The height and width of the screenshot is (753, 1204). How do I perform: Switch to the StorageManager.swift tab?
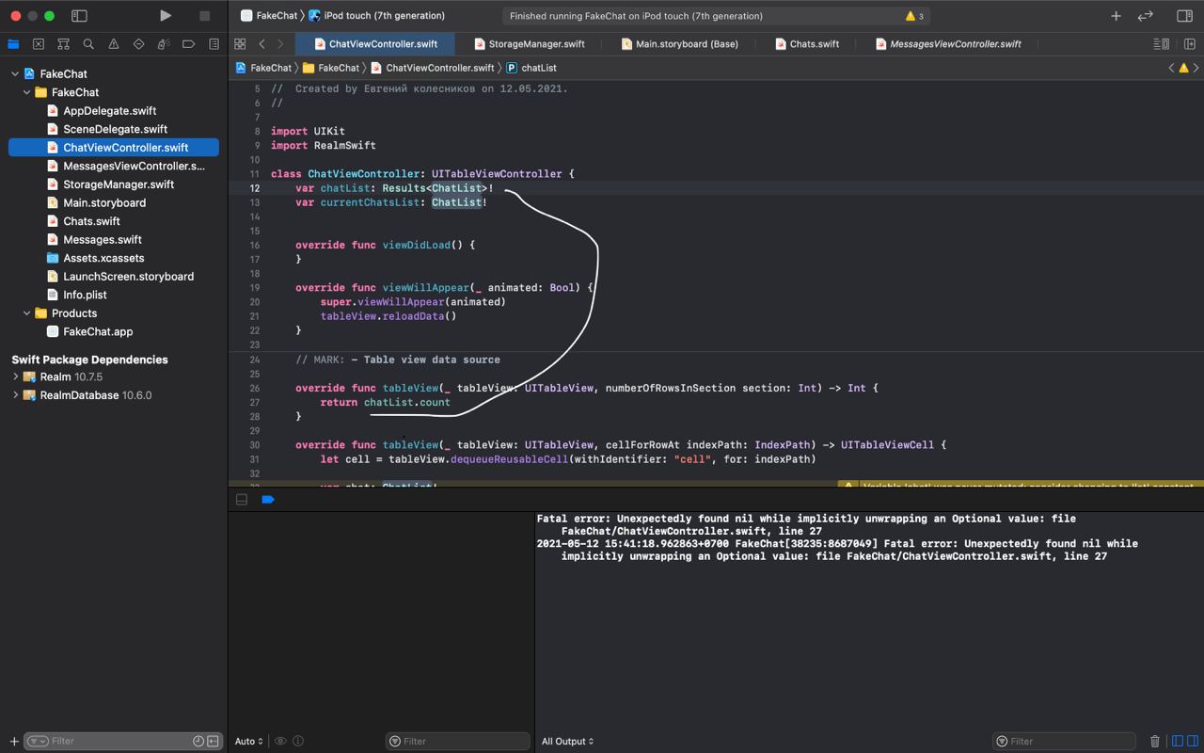coord(530,44)
